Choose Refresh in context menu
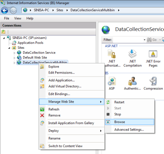Screen dimensions: 164x154 [x=72, y=109]
